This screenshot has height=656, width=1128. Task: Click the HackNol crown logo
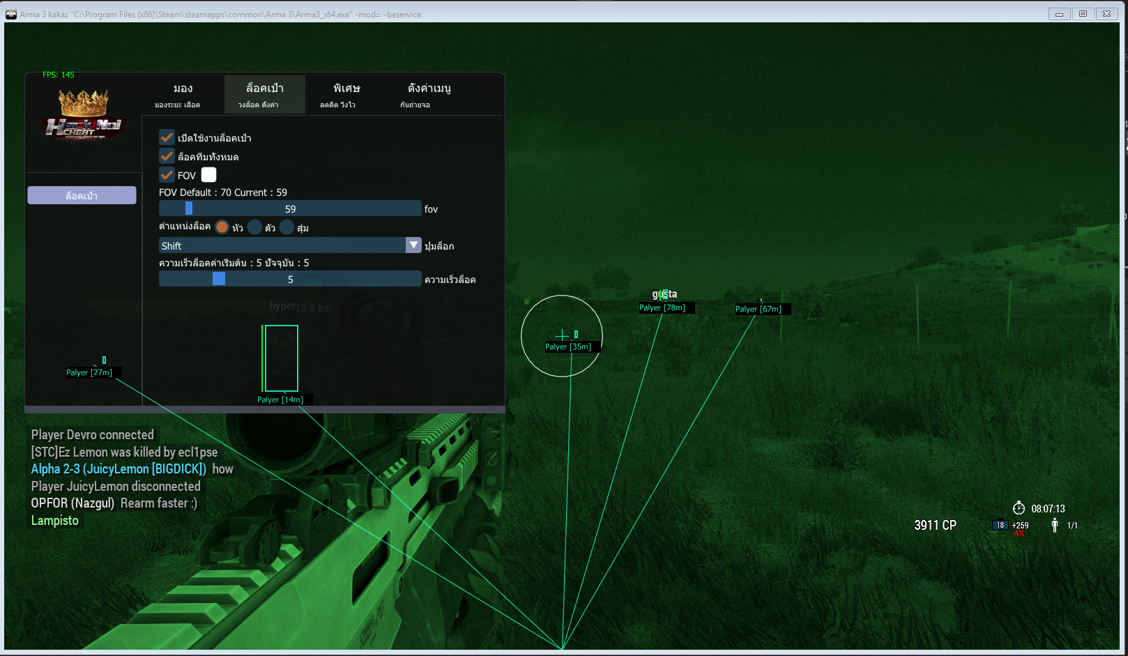tap(84, 115)
